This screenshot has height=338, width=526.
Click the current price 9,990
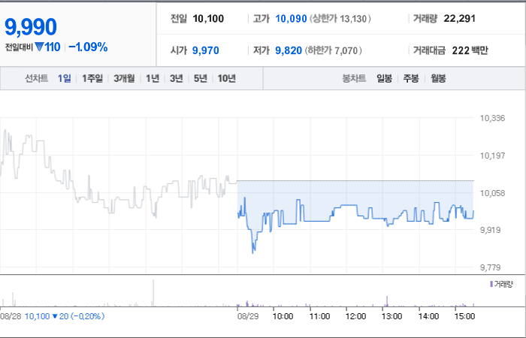31,27
